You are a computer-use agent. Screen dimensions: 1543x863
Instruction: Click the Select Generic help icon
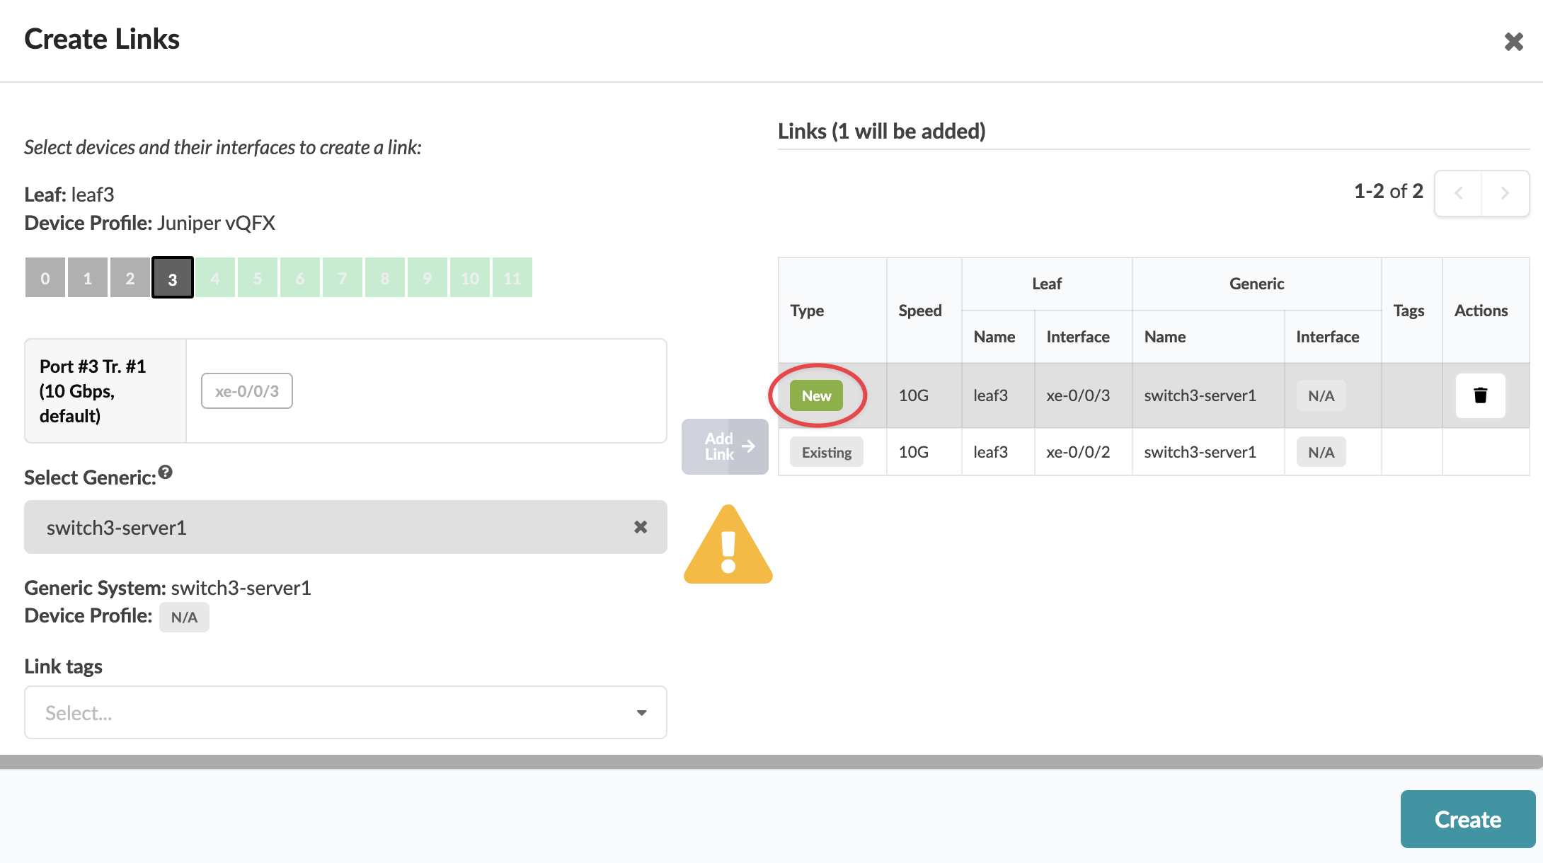(x=166, y=473)
